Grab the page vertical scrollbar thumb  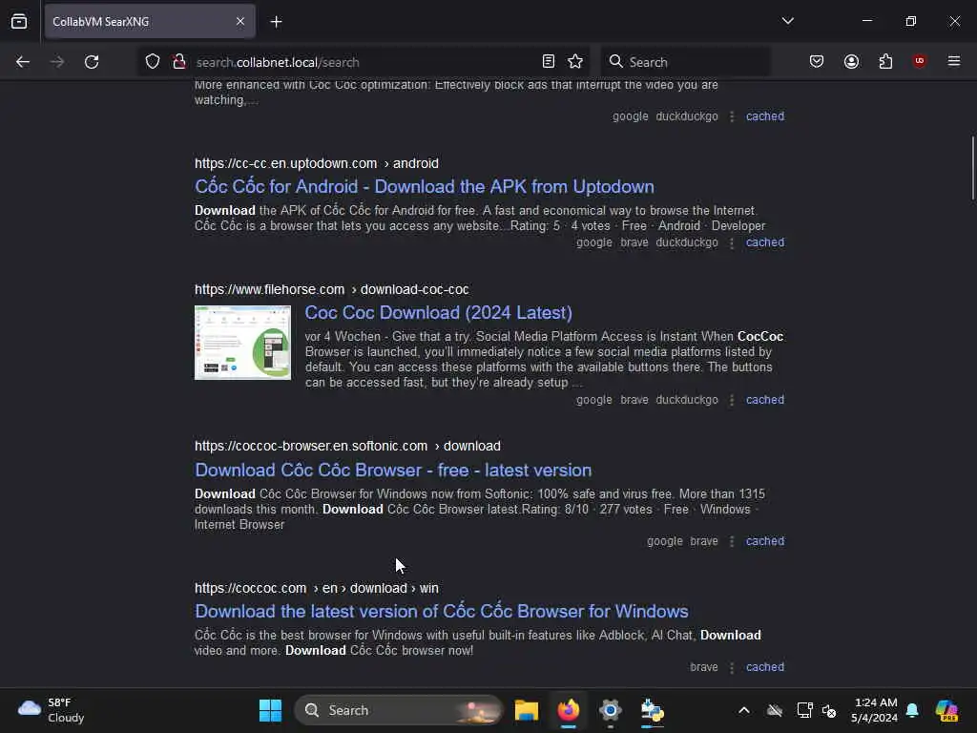[x=972, y=168]
